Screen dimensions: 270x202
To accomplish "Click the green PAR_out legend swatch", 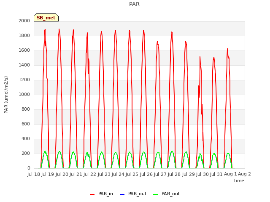I will tap(156, 194).
